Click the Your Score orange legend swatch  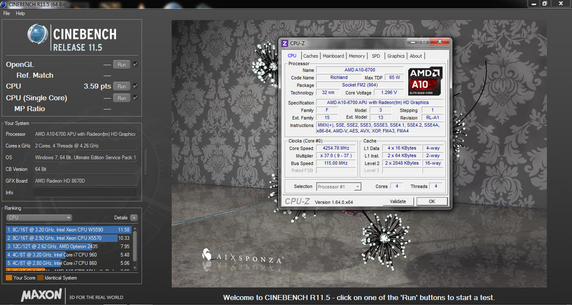pos(9,278)
